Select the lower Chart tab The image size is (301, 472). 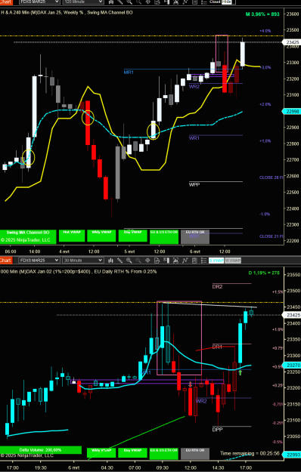(x=6, y=261)
